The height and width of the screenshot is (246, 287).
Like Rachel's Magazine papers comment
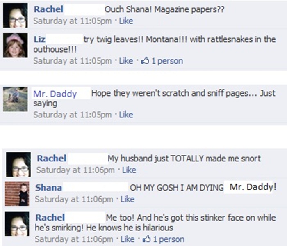tap(126, 21)
